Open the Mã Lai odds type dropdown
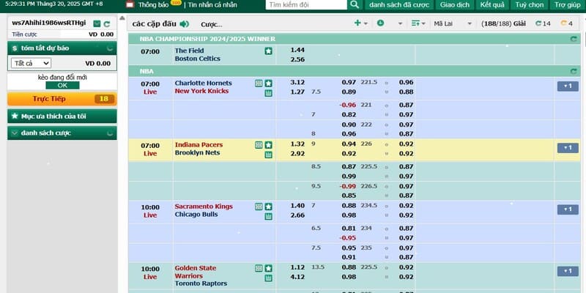The height and width of the screenshot is (293, 586). (x=453, y=23)
